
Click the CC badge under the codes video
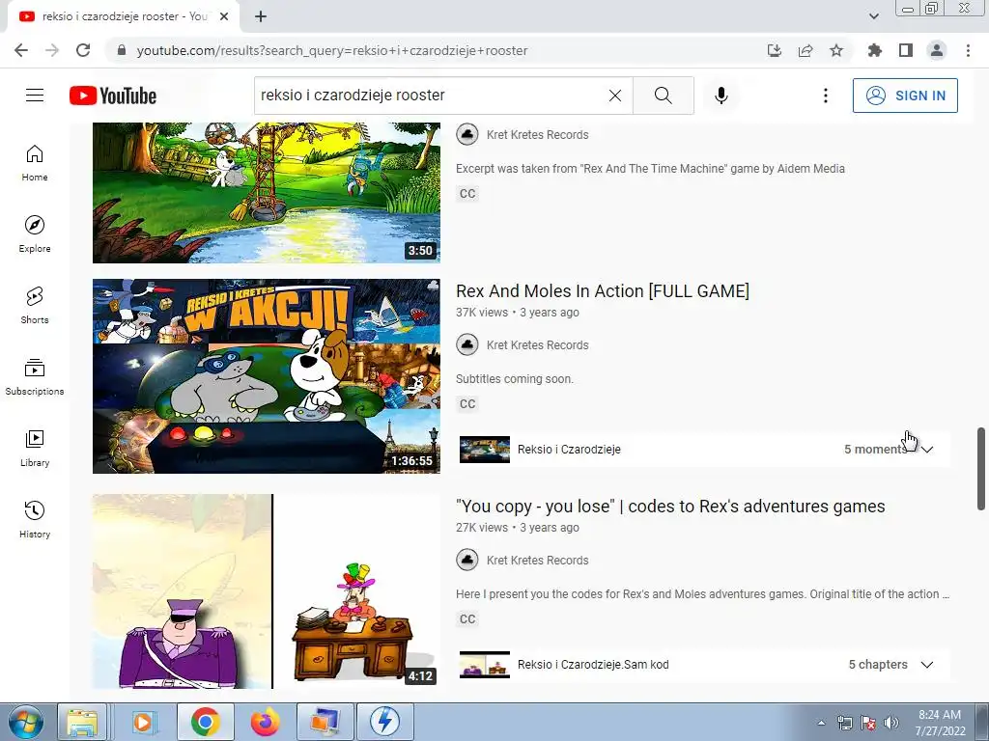[467, 618]
